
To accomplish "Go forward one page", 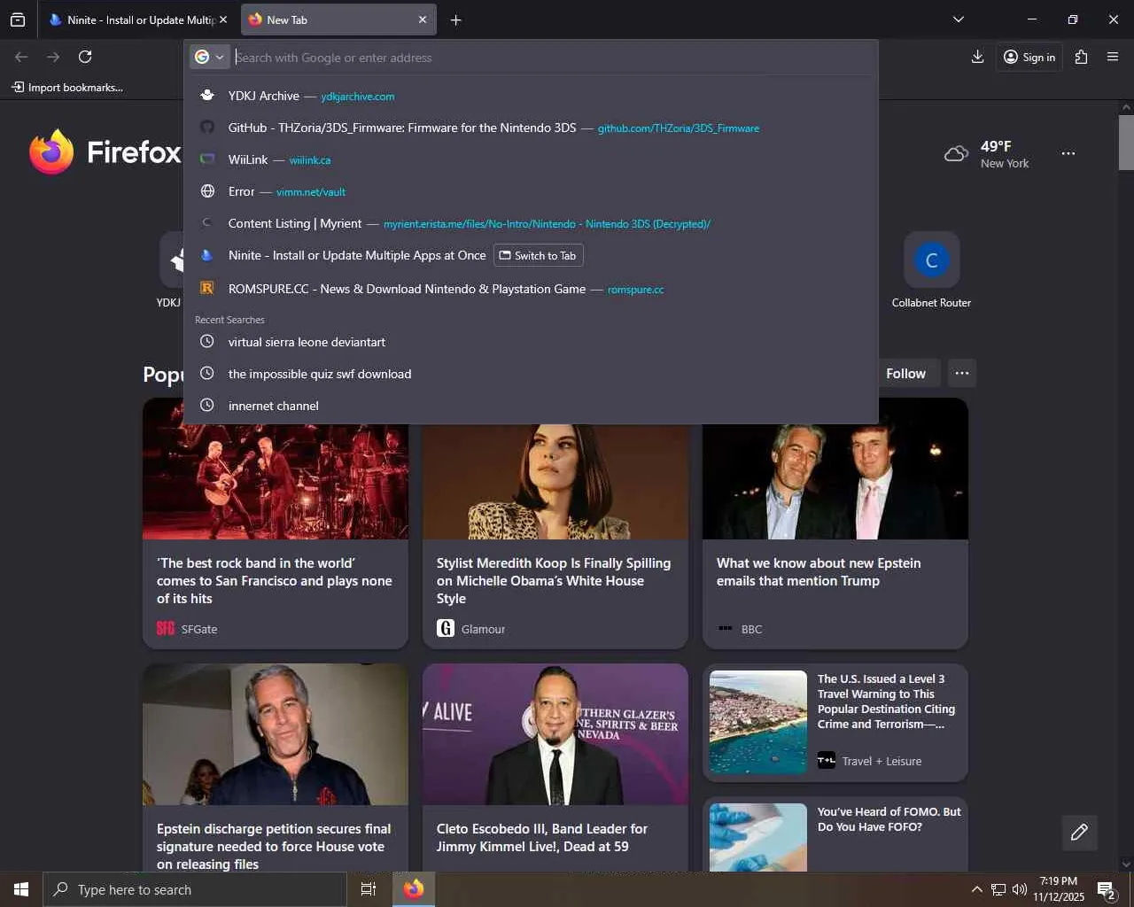I will 53,57.
